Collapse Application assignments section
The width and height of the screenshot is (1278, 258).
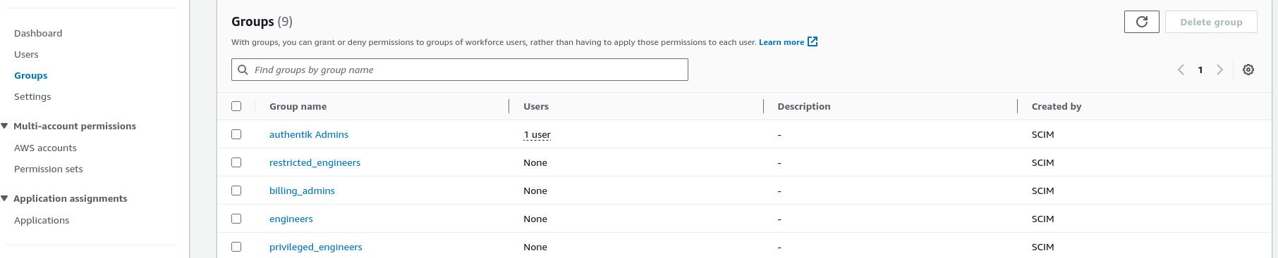(4, 198)
